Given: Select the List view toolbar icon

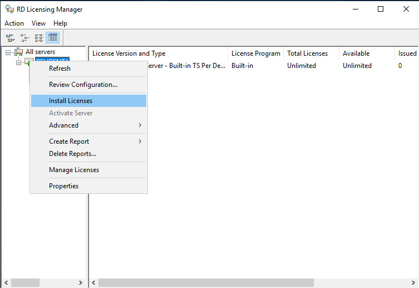Looking at the screenshot, I should pos(39,38).
